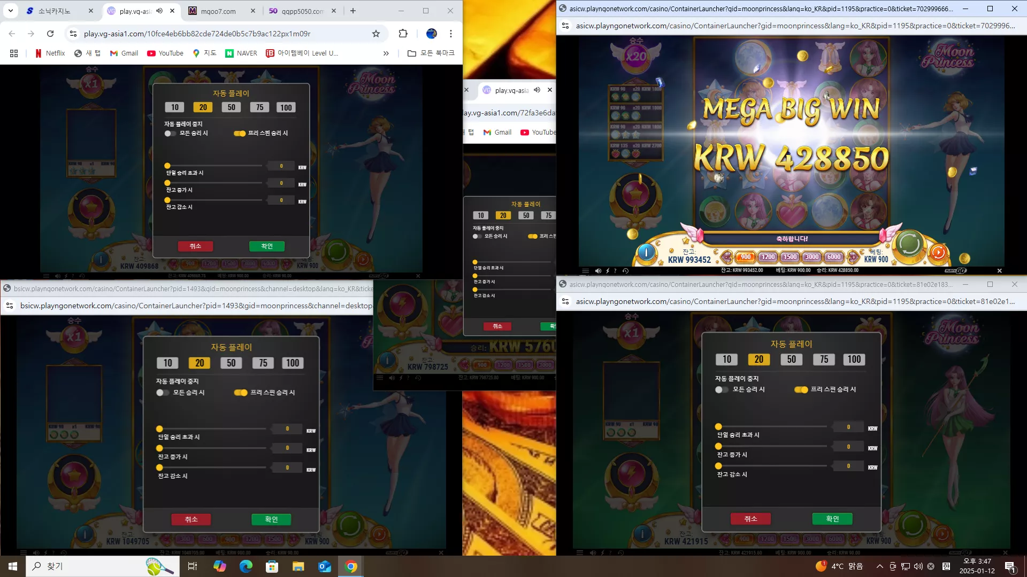
Task: Expand the bookmarks bar overflow chevron
Action: coord(386,53)
